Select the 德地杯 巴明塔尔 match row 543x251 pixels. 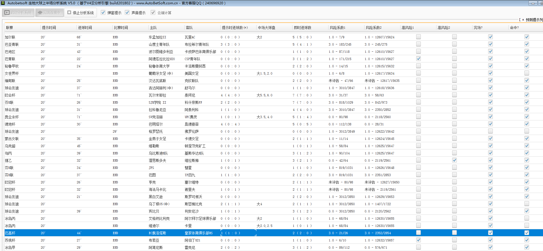tap(156, 124)
